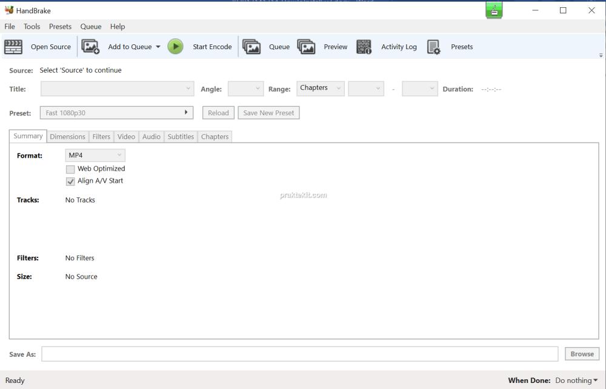Enable the Web Optimized checkbox
606x389 pixels.
click(70, 169)
